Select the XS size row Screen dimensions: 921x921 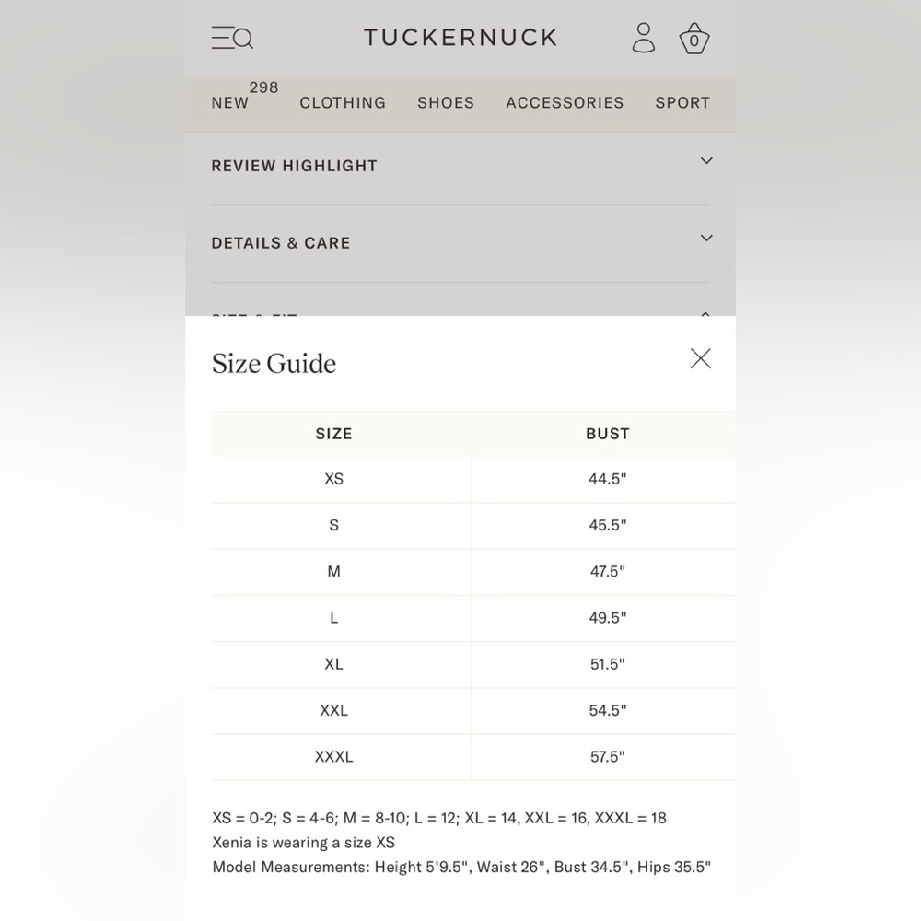point(472,479)
